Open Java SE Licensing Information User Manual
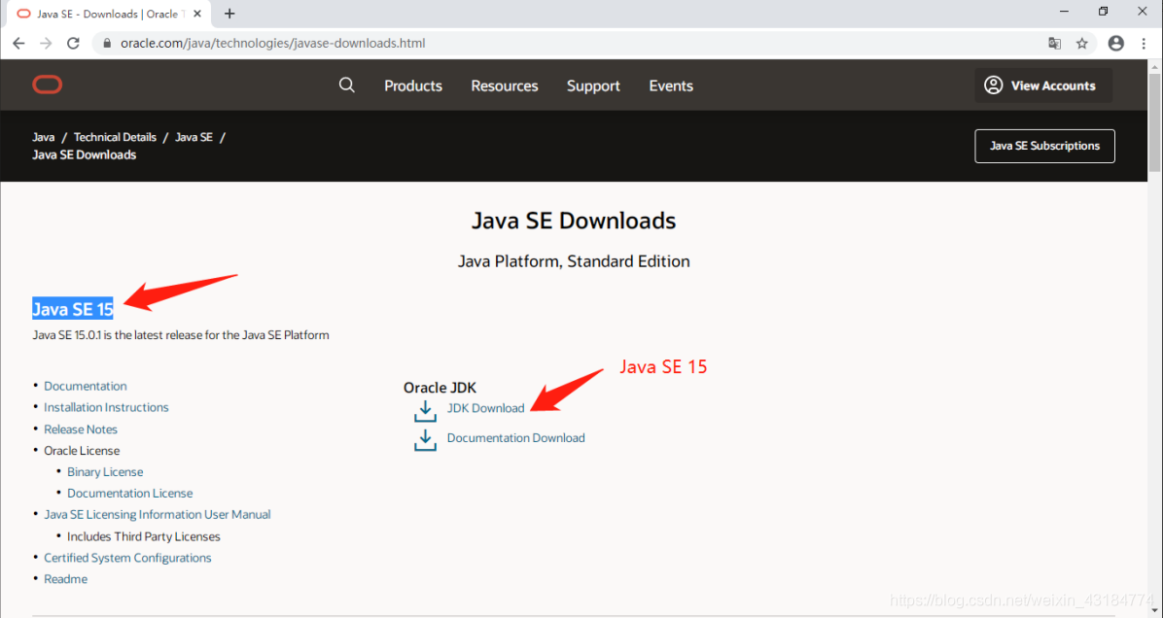This screenshot has height=618, width=1163. tap(158, 514)
